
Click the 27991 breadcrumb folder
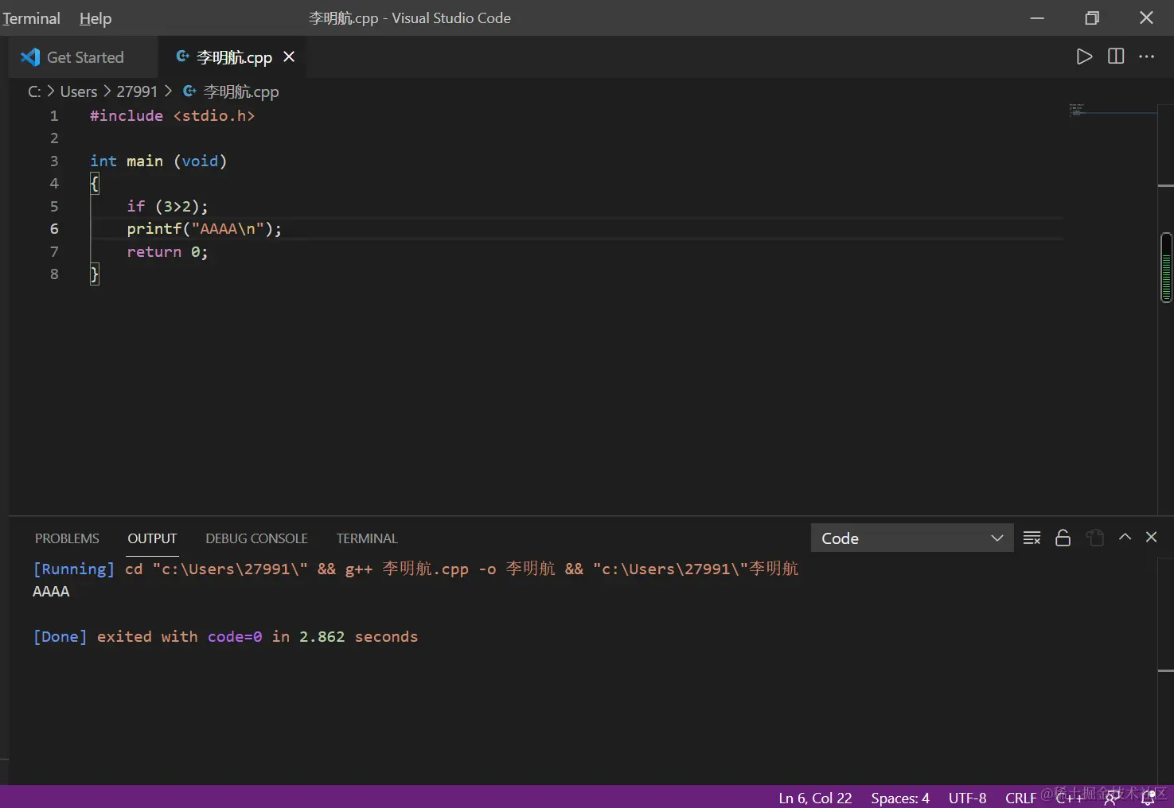pyautogui.click(x=137, y=91)
